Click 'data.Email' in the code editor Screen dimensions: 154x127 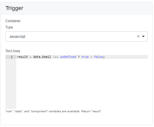(x=42, y=57)
